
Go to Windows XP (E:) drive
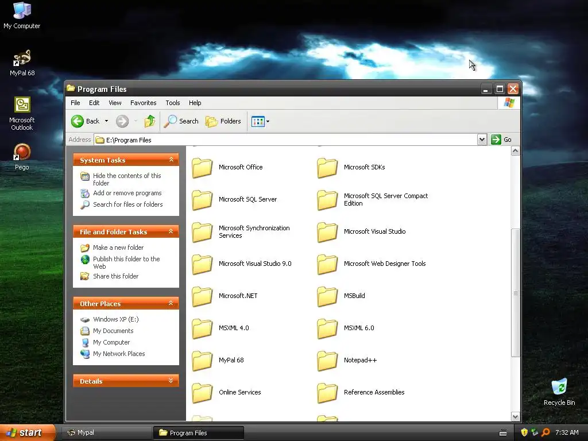click(x=115, y=319)
